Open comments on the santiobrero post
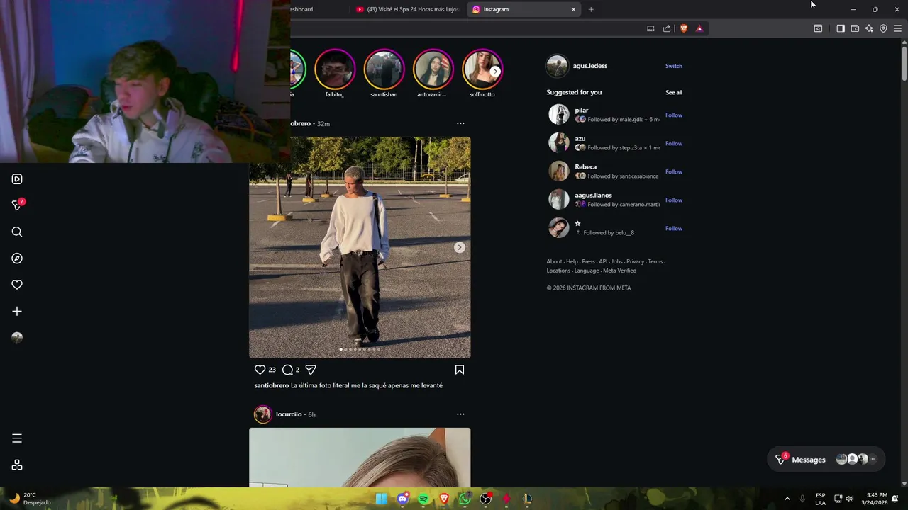This screenshot has width=908, height=510. click(287, 370)
